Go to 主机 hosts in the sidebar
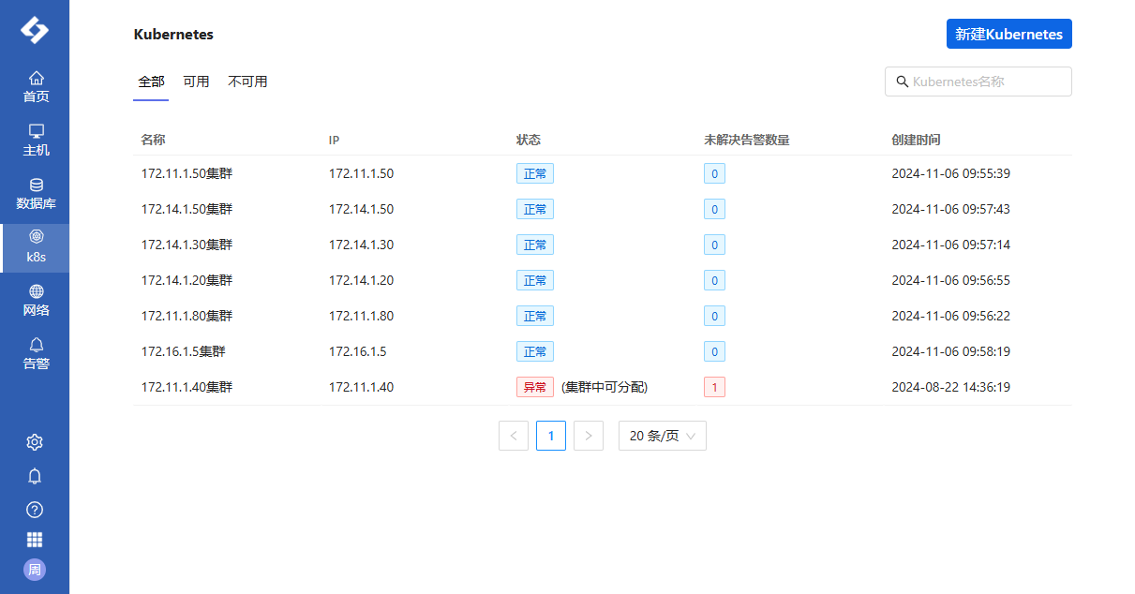 (36, 141)
